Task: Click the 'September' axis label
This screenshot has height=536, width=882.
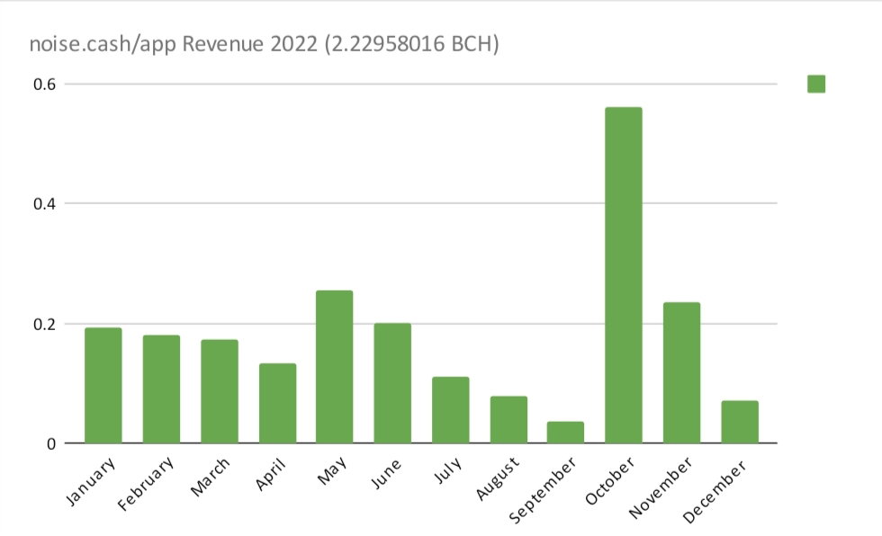Action: (x=543, y=490)
